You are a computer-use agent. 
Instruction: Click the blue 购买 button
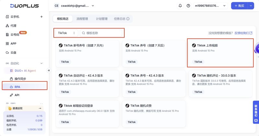coord(239,6)
